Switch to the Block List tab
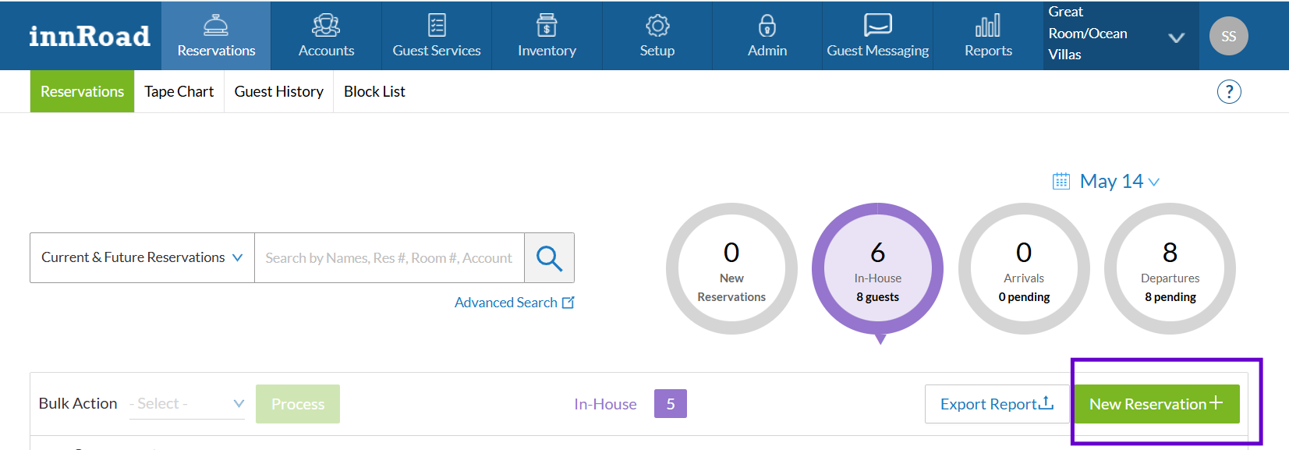The height and width of the screenshot is (450, 1289). point(374,91)
